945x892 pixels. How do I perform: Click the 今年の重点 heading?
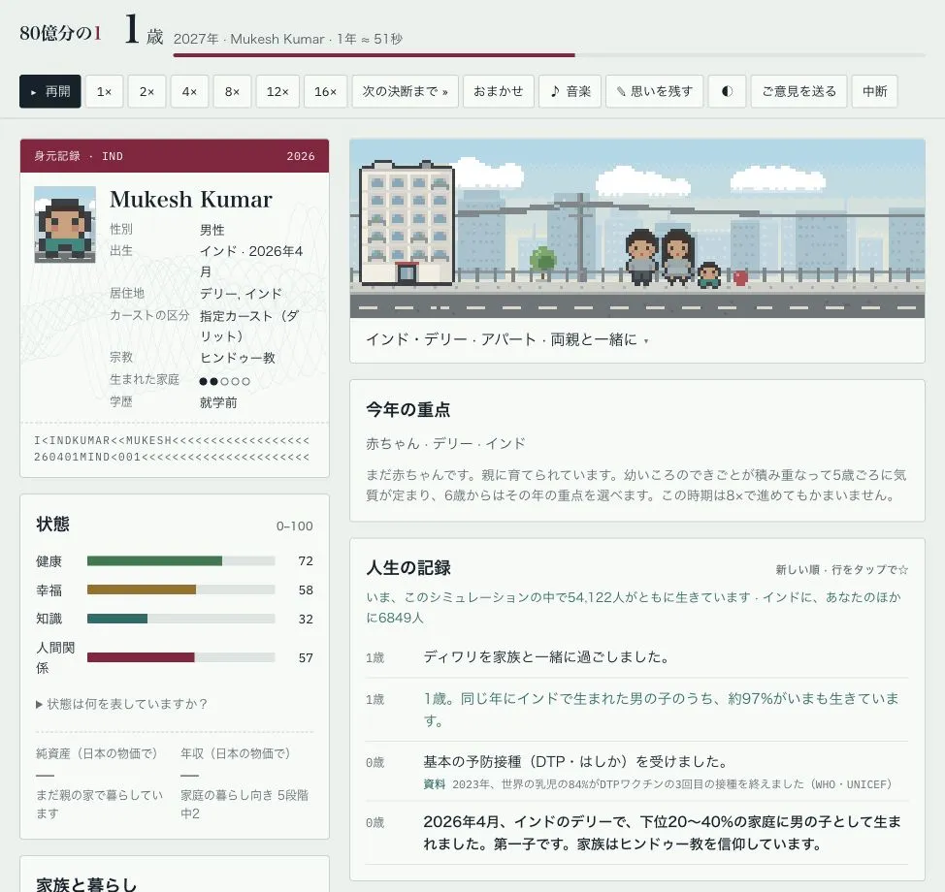click(408, 410)
